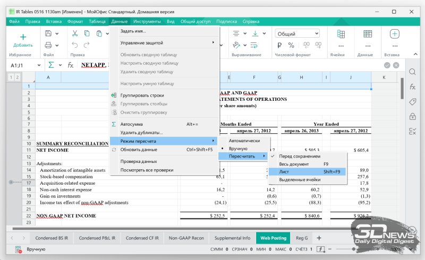The height and width of the screenshot is (260, 425).
Task: Toggle Перед сохранением recalculation option
Action: [308, 157]
